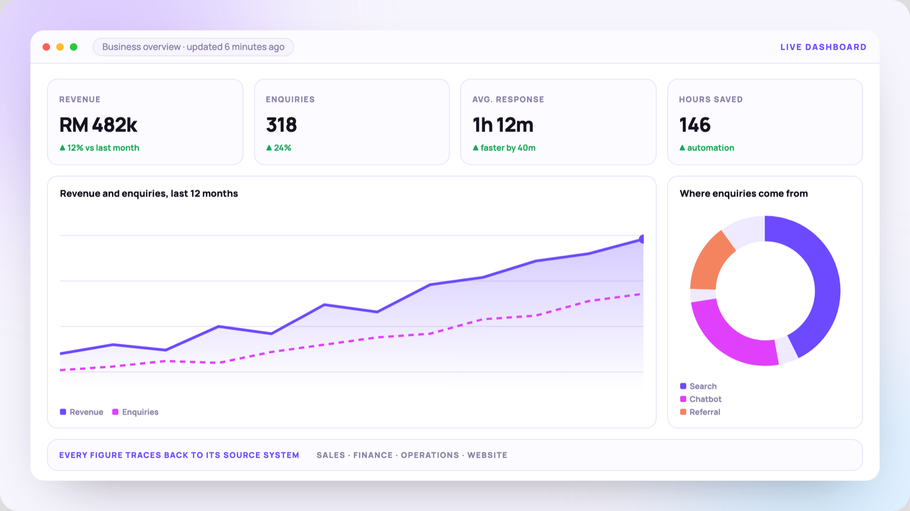910x511 pixels.
Task: Click the Search legend label
Action: [x=703, y=386]
